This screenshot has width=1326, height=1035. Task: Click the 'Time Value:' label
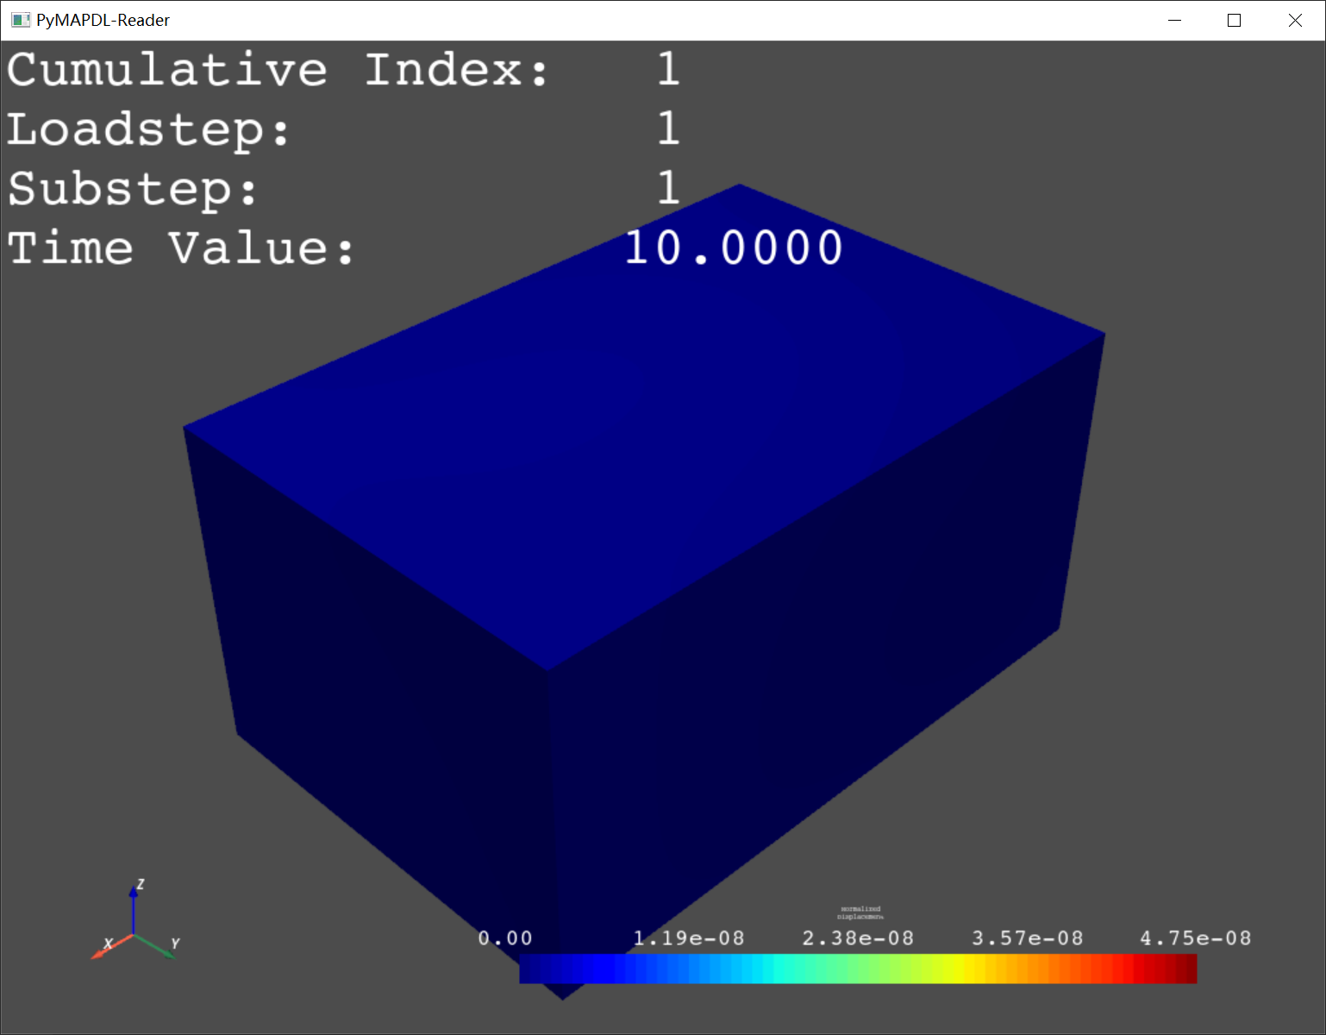coord(181,248)
